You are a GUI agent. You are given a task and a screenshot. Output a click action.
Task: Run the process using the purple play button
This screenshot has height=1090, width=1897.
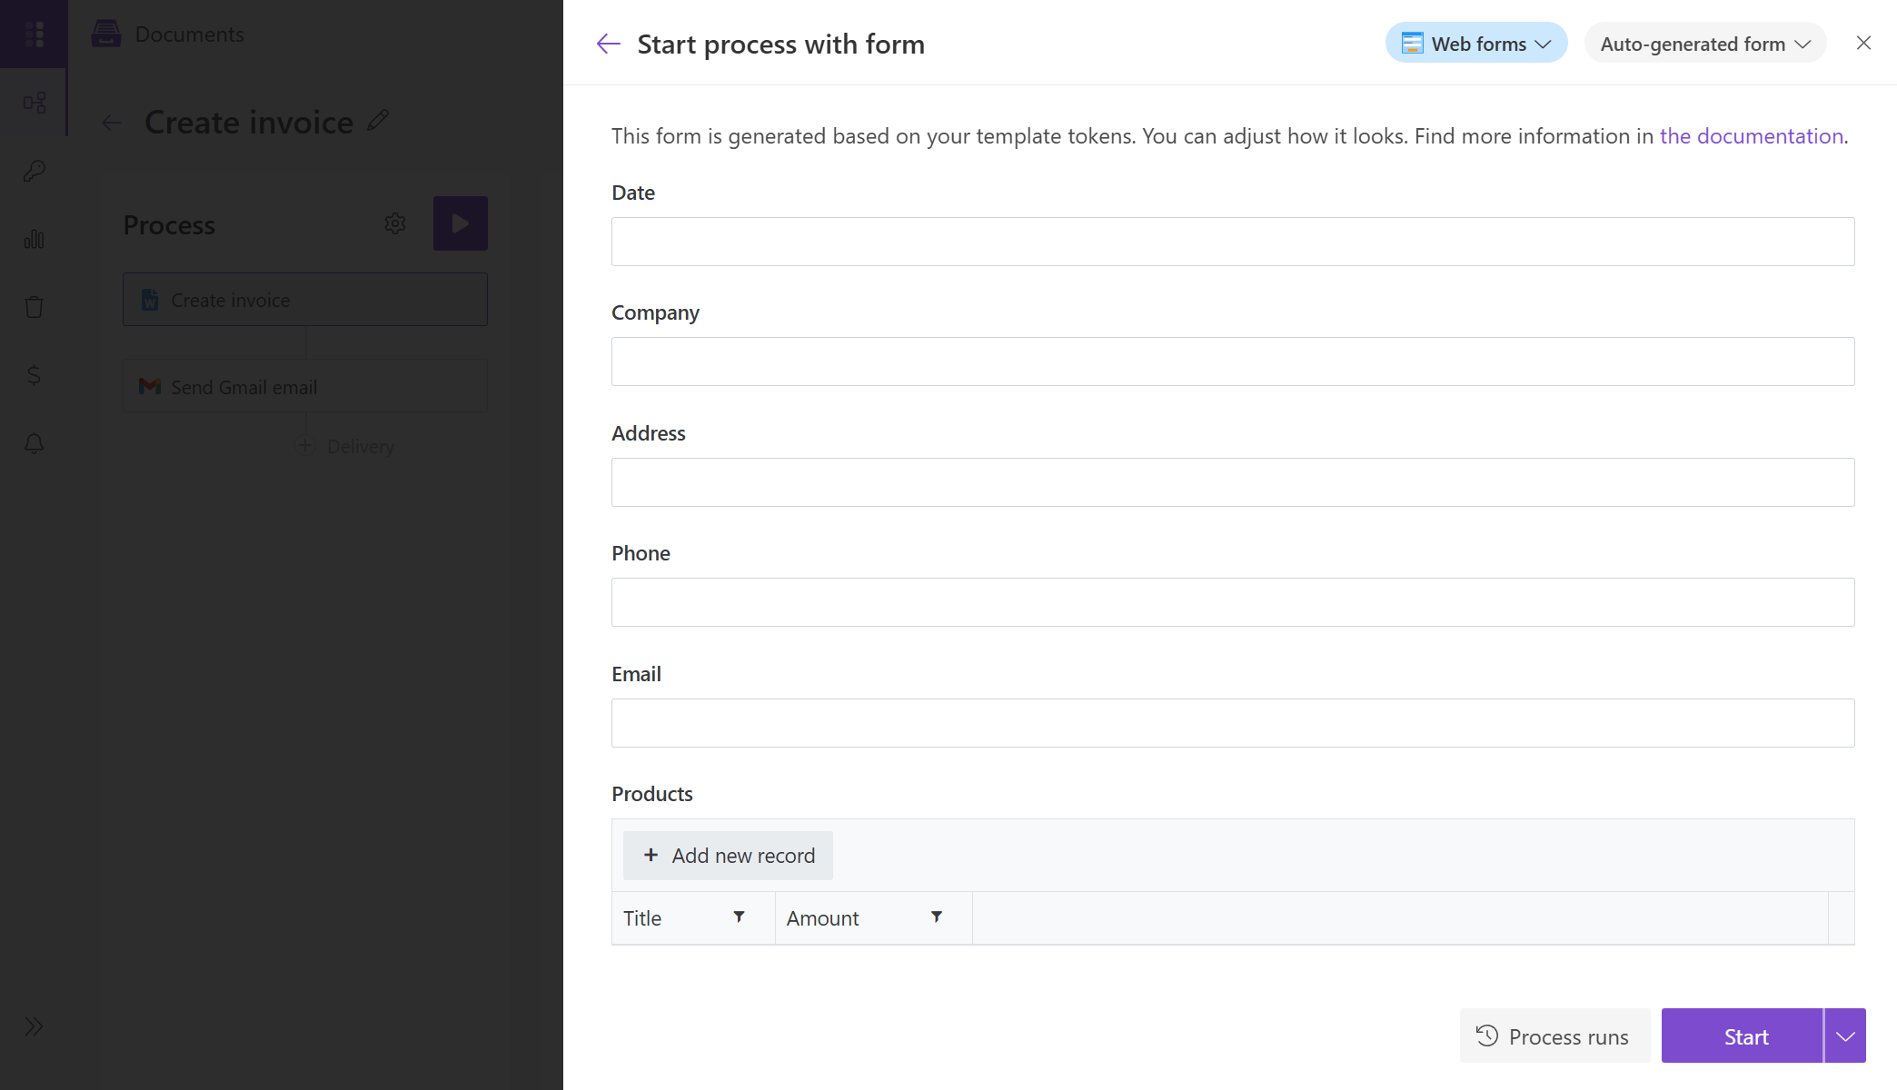tap(461, 223)
